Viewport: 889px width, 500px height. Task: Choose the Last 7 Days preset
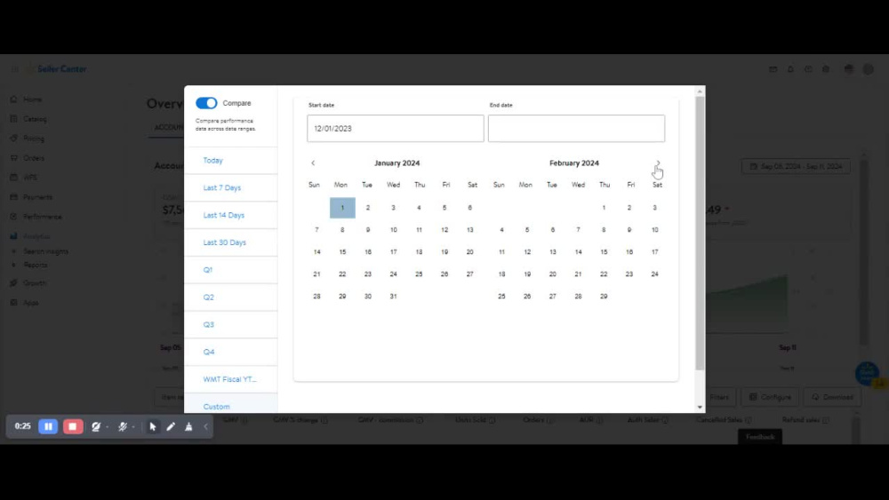click(222, 188)
